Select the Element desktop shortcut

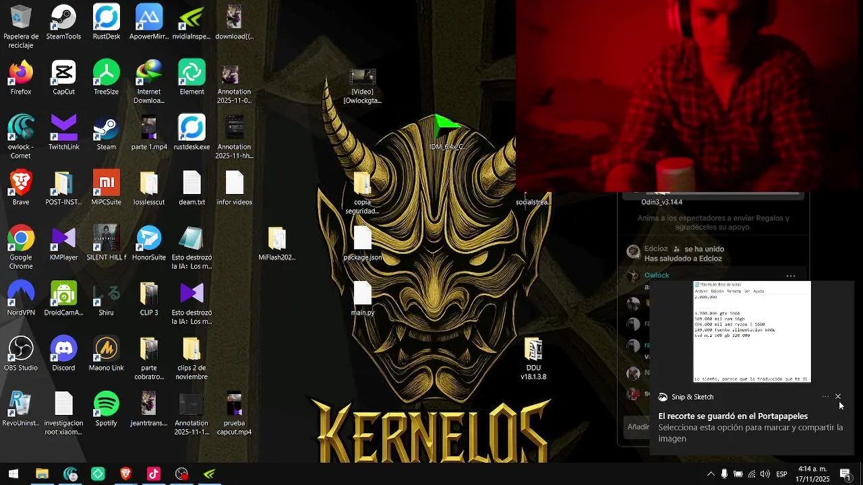[x=191, y=77]
